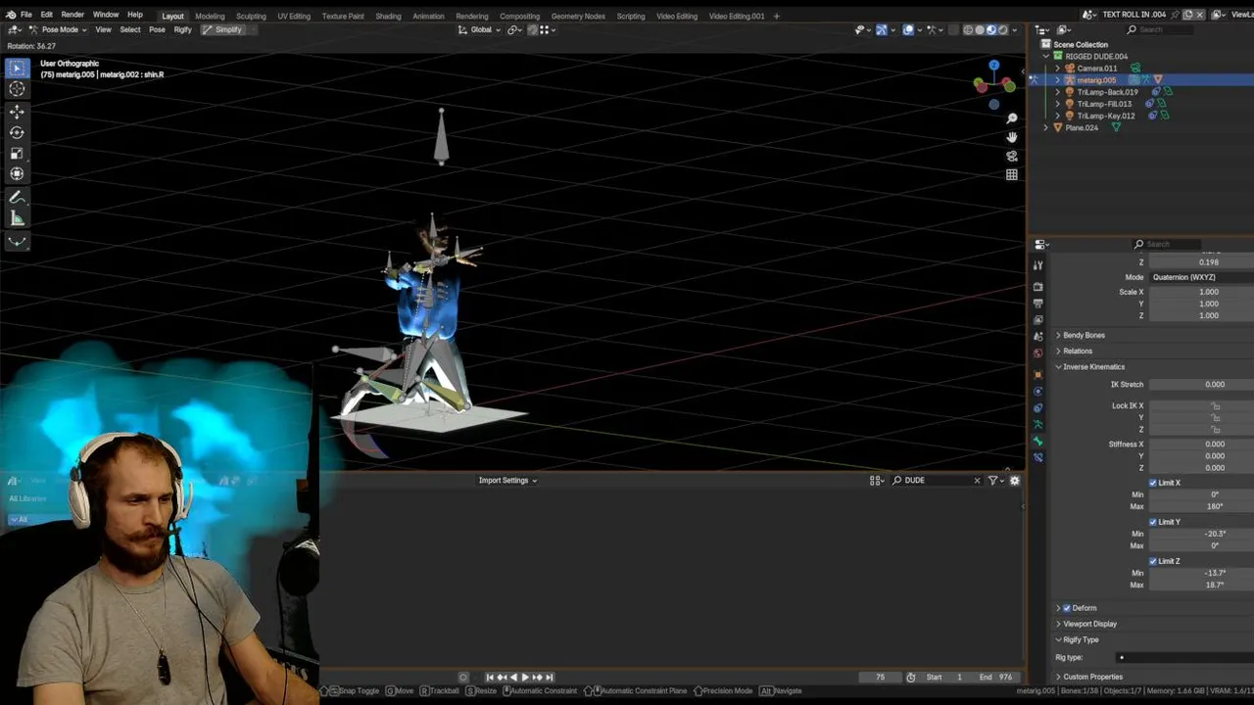Open rotation Mode Quaternion dropdown
Image resolution: width=1254 pixels, height=705 pixels.
click(1201, 277)
